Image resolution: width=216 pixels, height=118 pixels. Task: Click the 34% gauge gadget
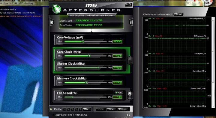[207, 3]
